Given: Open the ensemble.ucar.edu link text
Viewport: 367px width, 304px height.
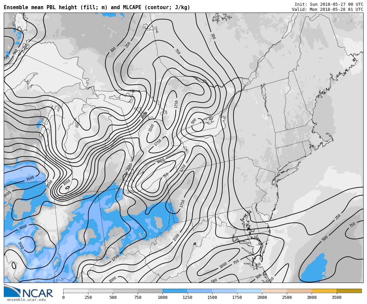Looking at the screenshot, I should [27, 300].
